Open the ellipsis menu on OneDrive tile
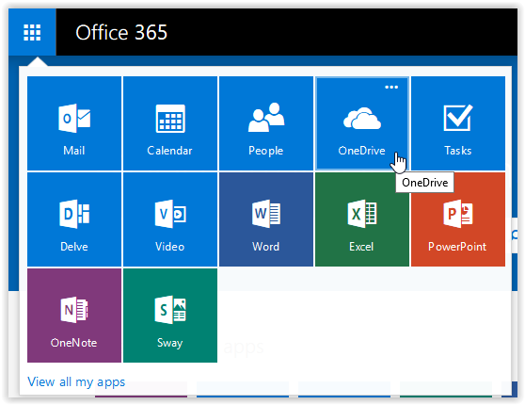Screen dimensions: 525x405 (x=391, y=88)
